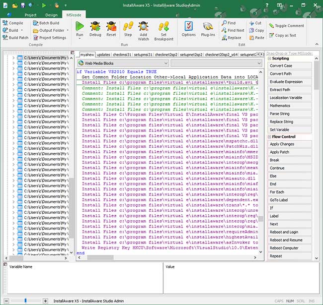Viewport: 323px width, 305px height.
Task: Click the zoom slider handle in status bar
Action: [x=25, y=301]
